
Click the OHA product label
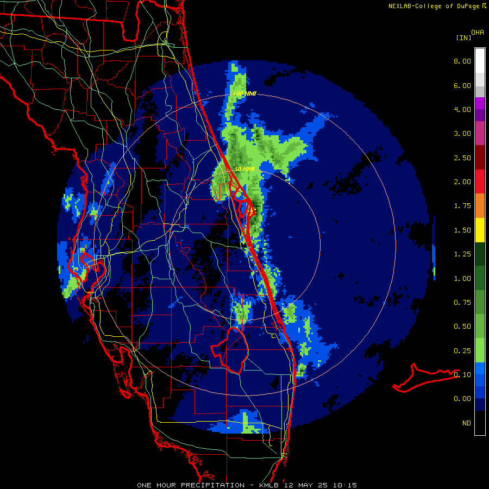(x=478, y=33)
